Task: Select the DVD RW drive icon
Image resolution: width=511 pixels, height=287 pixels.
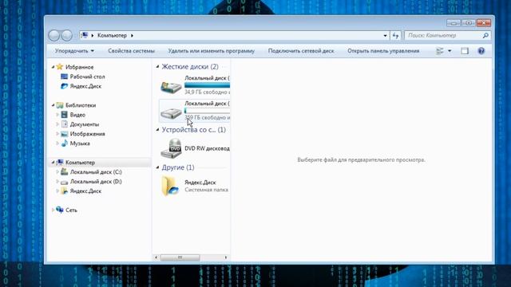Action: 172,148
